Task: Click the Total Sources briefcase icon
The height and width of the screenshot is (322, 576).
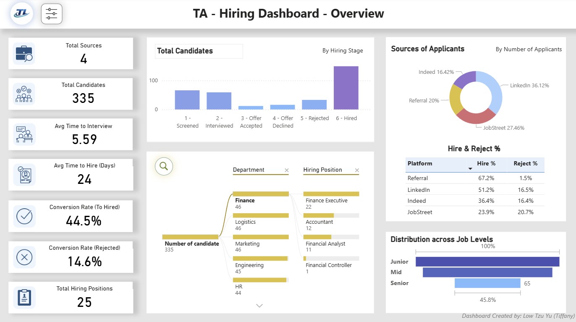Action: [24, 53]
